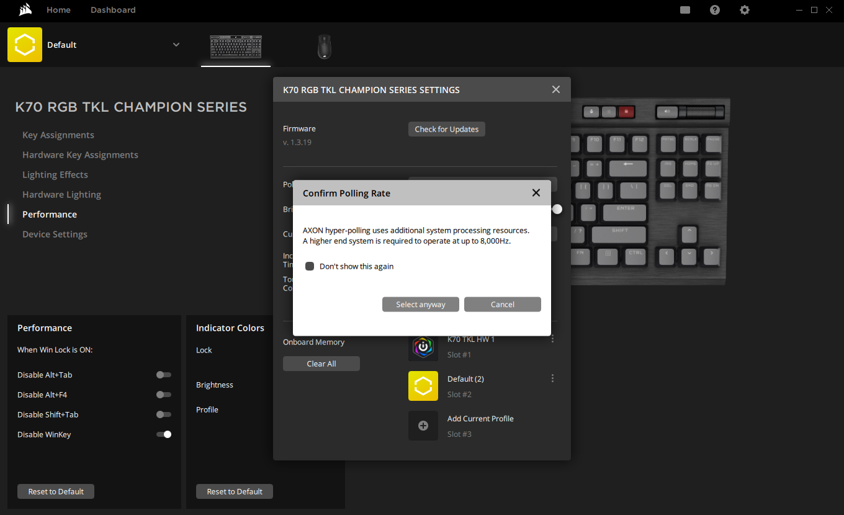Image resolution: width=844 pixels, height=515 pixels.
Task: Select the keyboard device thumbnail
Action: tap(236, 47)
